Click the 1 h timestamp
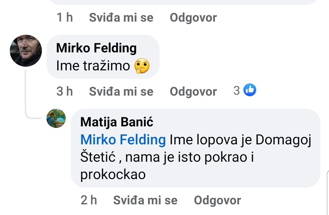 (65, 17)
